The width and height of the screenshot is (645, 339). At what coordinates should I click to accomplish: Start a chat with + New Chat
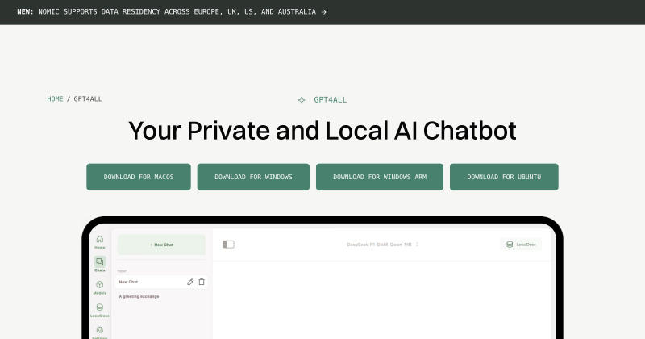click(161, 245)
